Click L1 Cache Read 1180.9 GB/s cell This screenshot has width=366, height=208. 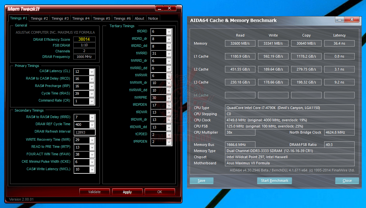[x=240, y=56]
